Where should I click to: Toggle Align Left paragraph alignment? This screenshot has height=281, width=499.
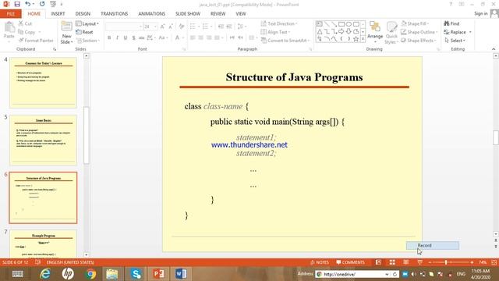[x=193, y=38]
